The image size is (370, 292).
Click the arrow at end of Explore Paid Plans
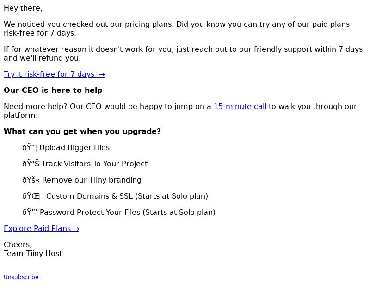[x=76, y=229]
